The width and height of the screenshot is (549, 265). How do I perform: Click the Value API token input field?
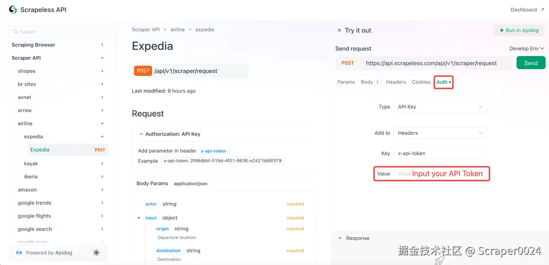pyautogui.click(x=440, y=174)
